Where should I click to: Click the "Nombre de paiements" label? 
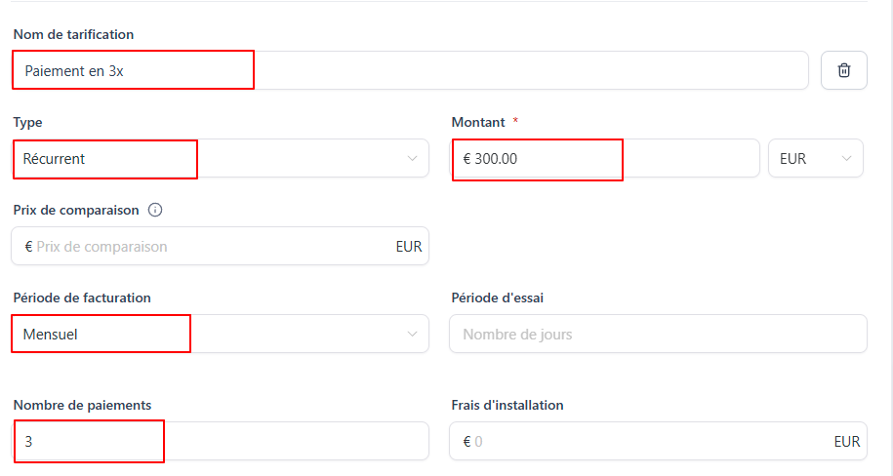tap(82, 405)
